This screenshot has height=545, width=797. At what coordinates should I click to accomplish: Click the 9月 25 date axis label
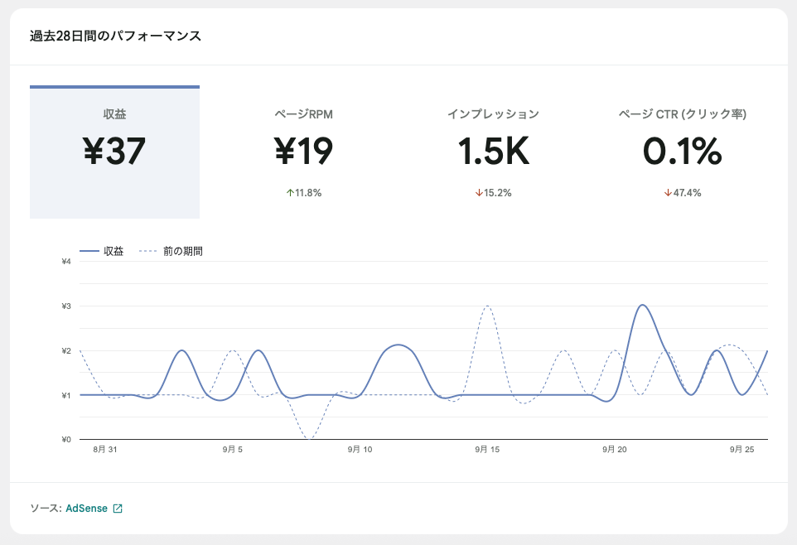coord(741,450)
